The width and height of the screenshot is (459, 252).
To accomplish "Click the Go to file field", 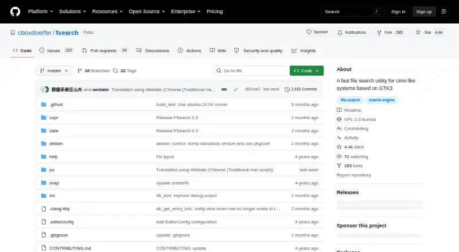I will click(251, 71).
